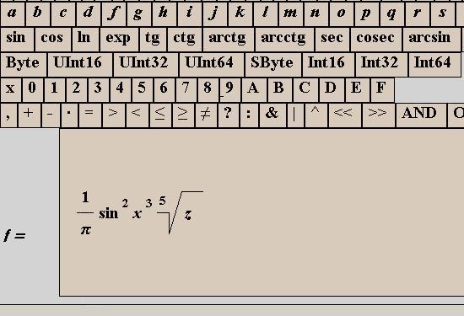Image resolution: width=464 pixels, height=316 pixels.
Task: Insert the variable letter a
Action: tap(13, 13)
